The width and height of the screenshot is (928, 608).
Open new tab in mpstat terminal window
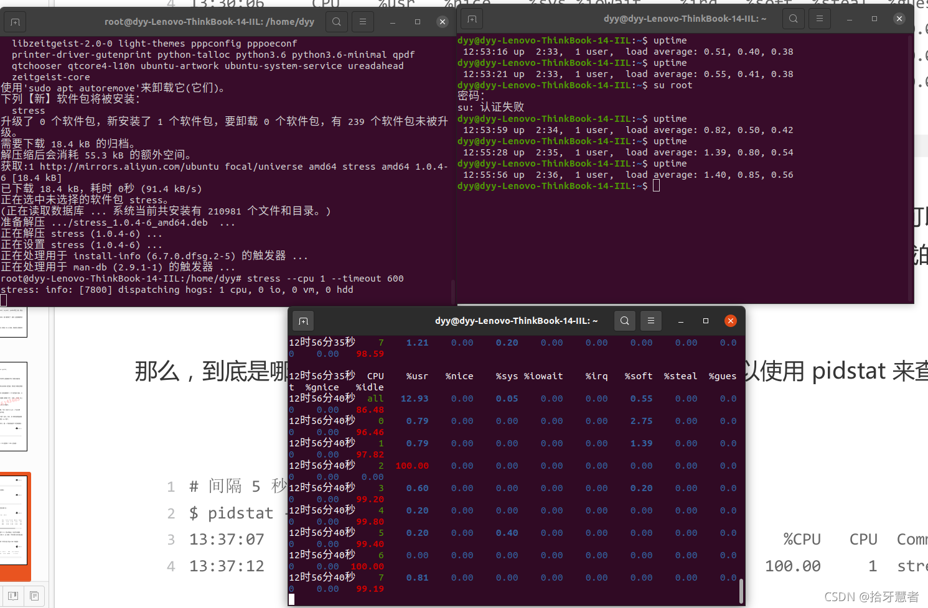[x=303, y=321]
